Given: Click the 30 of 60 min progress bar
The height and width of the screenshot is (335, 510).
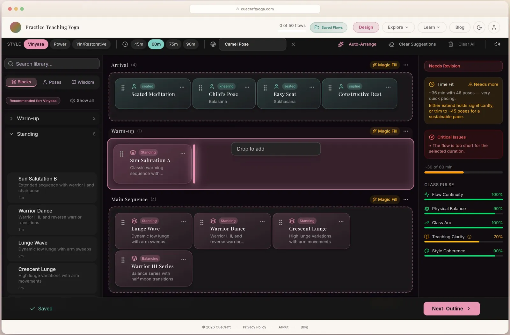Looking at the screenshot, I should [463, 173].
